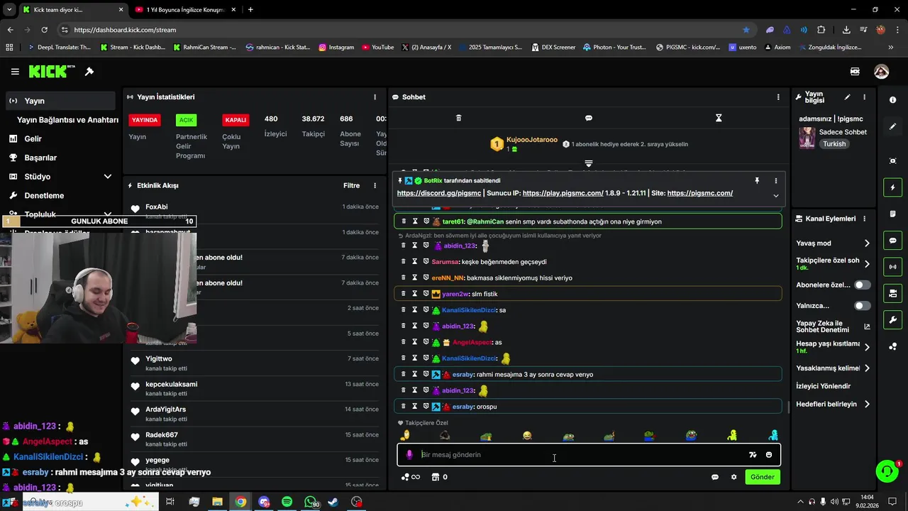Go to Denetleme in the sidebar
Screen dimensions: 908x511
[x=44, y=196]
